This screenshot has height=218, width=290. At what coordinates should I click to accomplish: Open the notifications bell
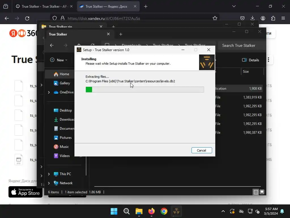coord(282,211)
